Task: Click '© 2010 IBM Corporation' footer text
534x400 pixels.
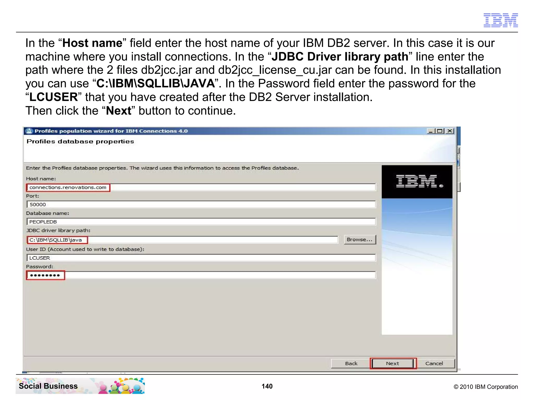Action: (x=486, y=387)
